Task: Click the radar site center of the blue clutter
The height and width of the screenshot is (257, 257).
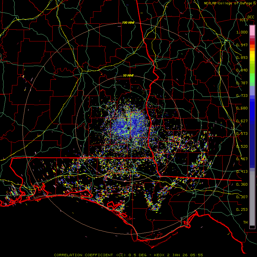Action: click(128, 128)
